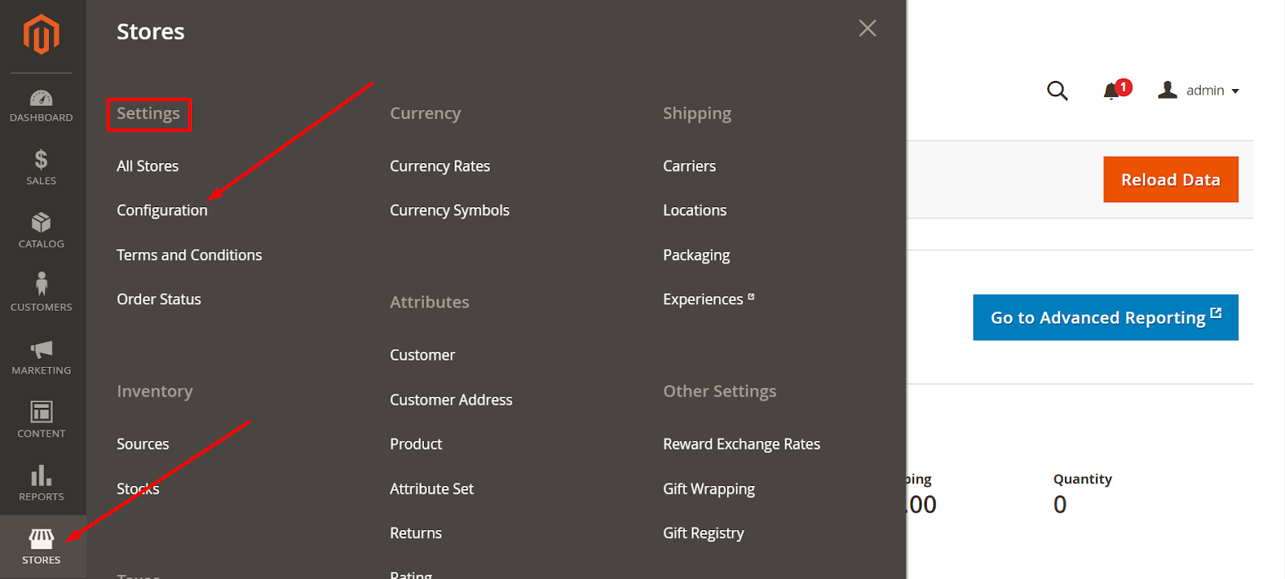Click the Customers sidebar icon
1285x579 pixels.
pos(41,294)
